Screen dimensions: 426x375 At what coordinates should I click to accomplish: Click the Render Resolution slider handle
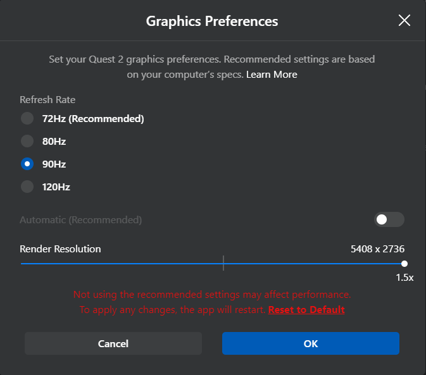point(404,264)
